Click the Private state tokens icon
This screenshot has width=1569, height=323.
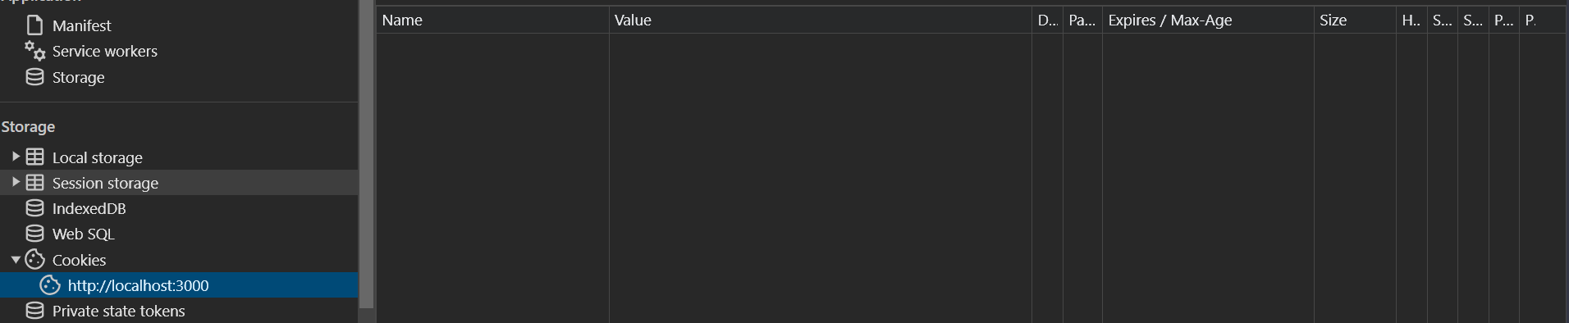34,311
